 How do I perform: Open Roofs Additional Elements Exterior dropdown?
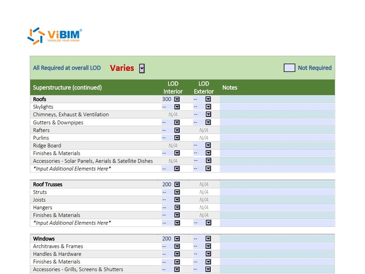(x=208, y=169)
